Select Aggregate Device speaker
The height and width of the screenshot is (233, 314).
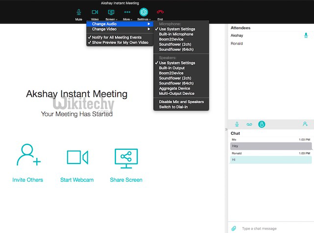pos(181,88)
